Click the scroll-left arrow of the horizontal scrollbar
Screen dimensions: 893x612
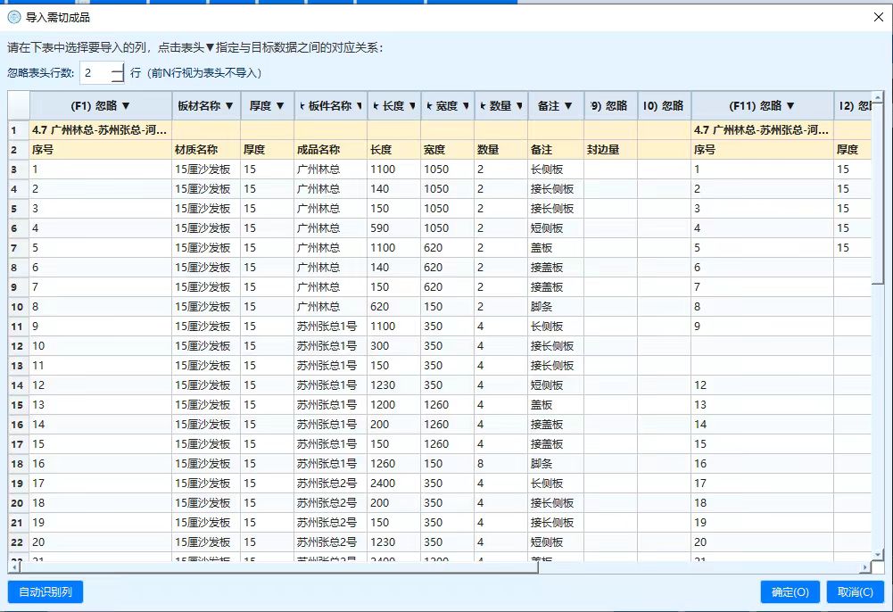coord(13,567)
